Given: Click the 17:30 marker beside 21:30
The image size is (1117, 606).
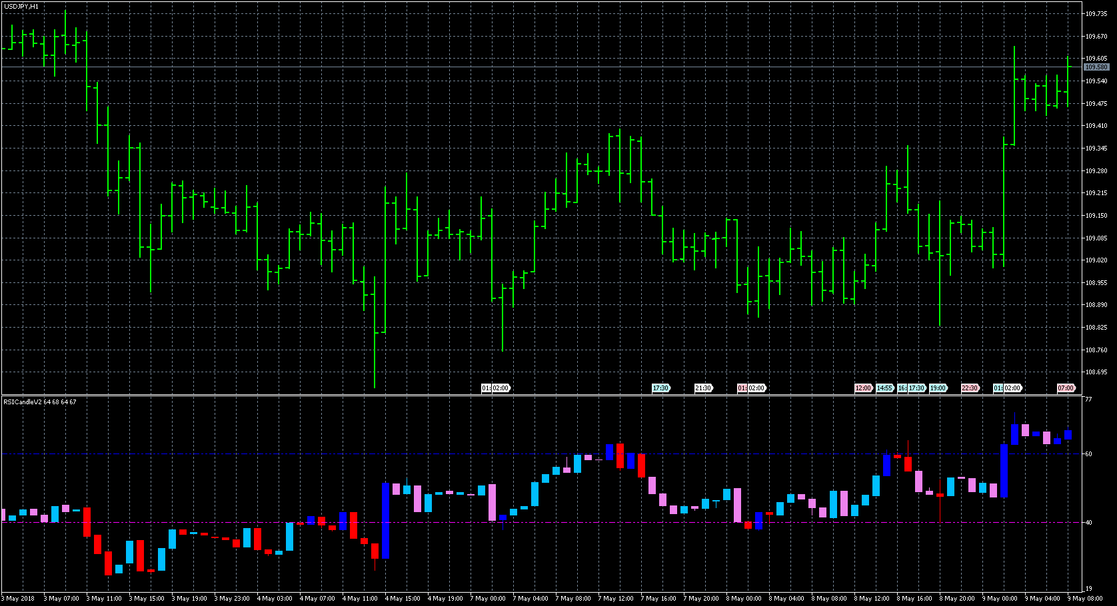Looking at the screenshot, I should (660, 388).
